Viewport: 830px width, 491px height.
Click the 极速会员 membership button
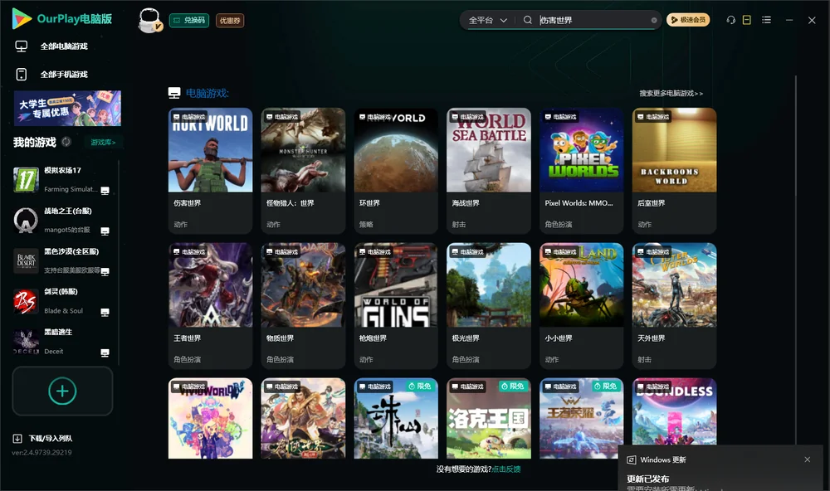tap(688, 20)
